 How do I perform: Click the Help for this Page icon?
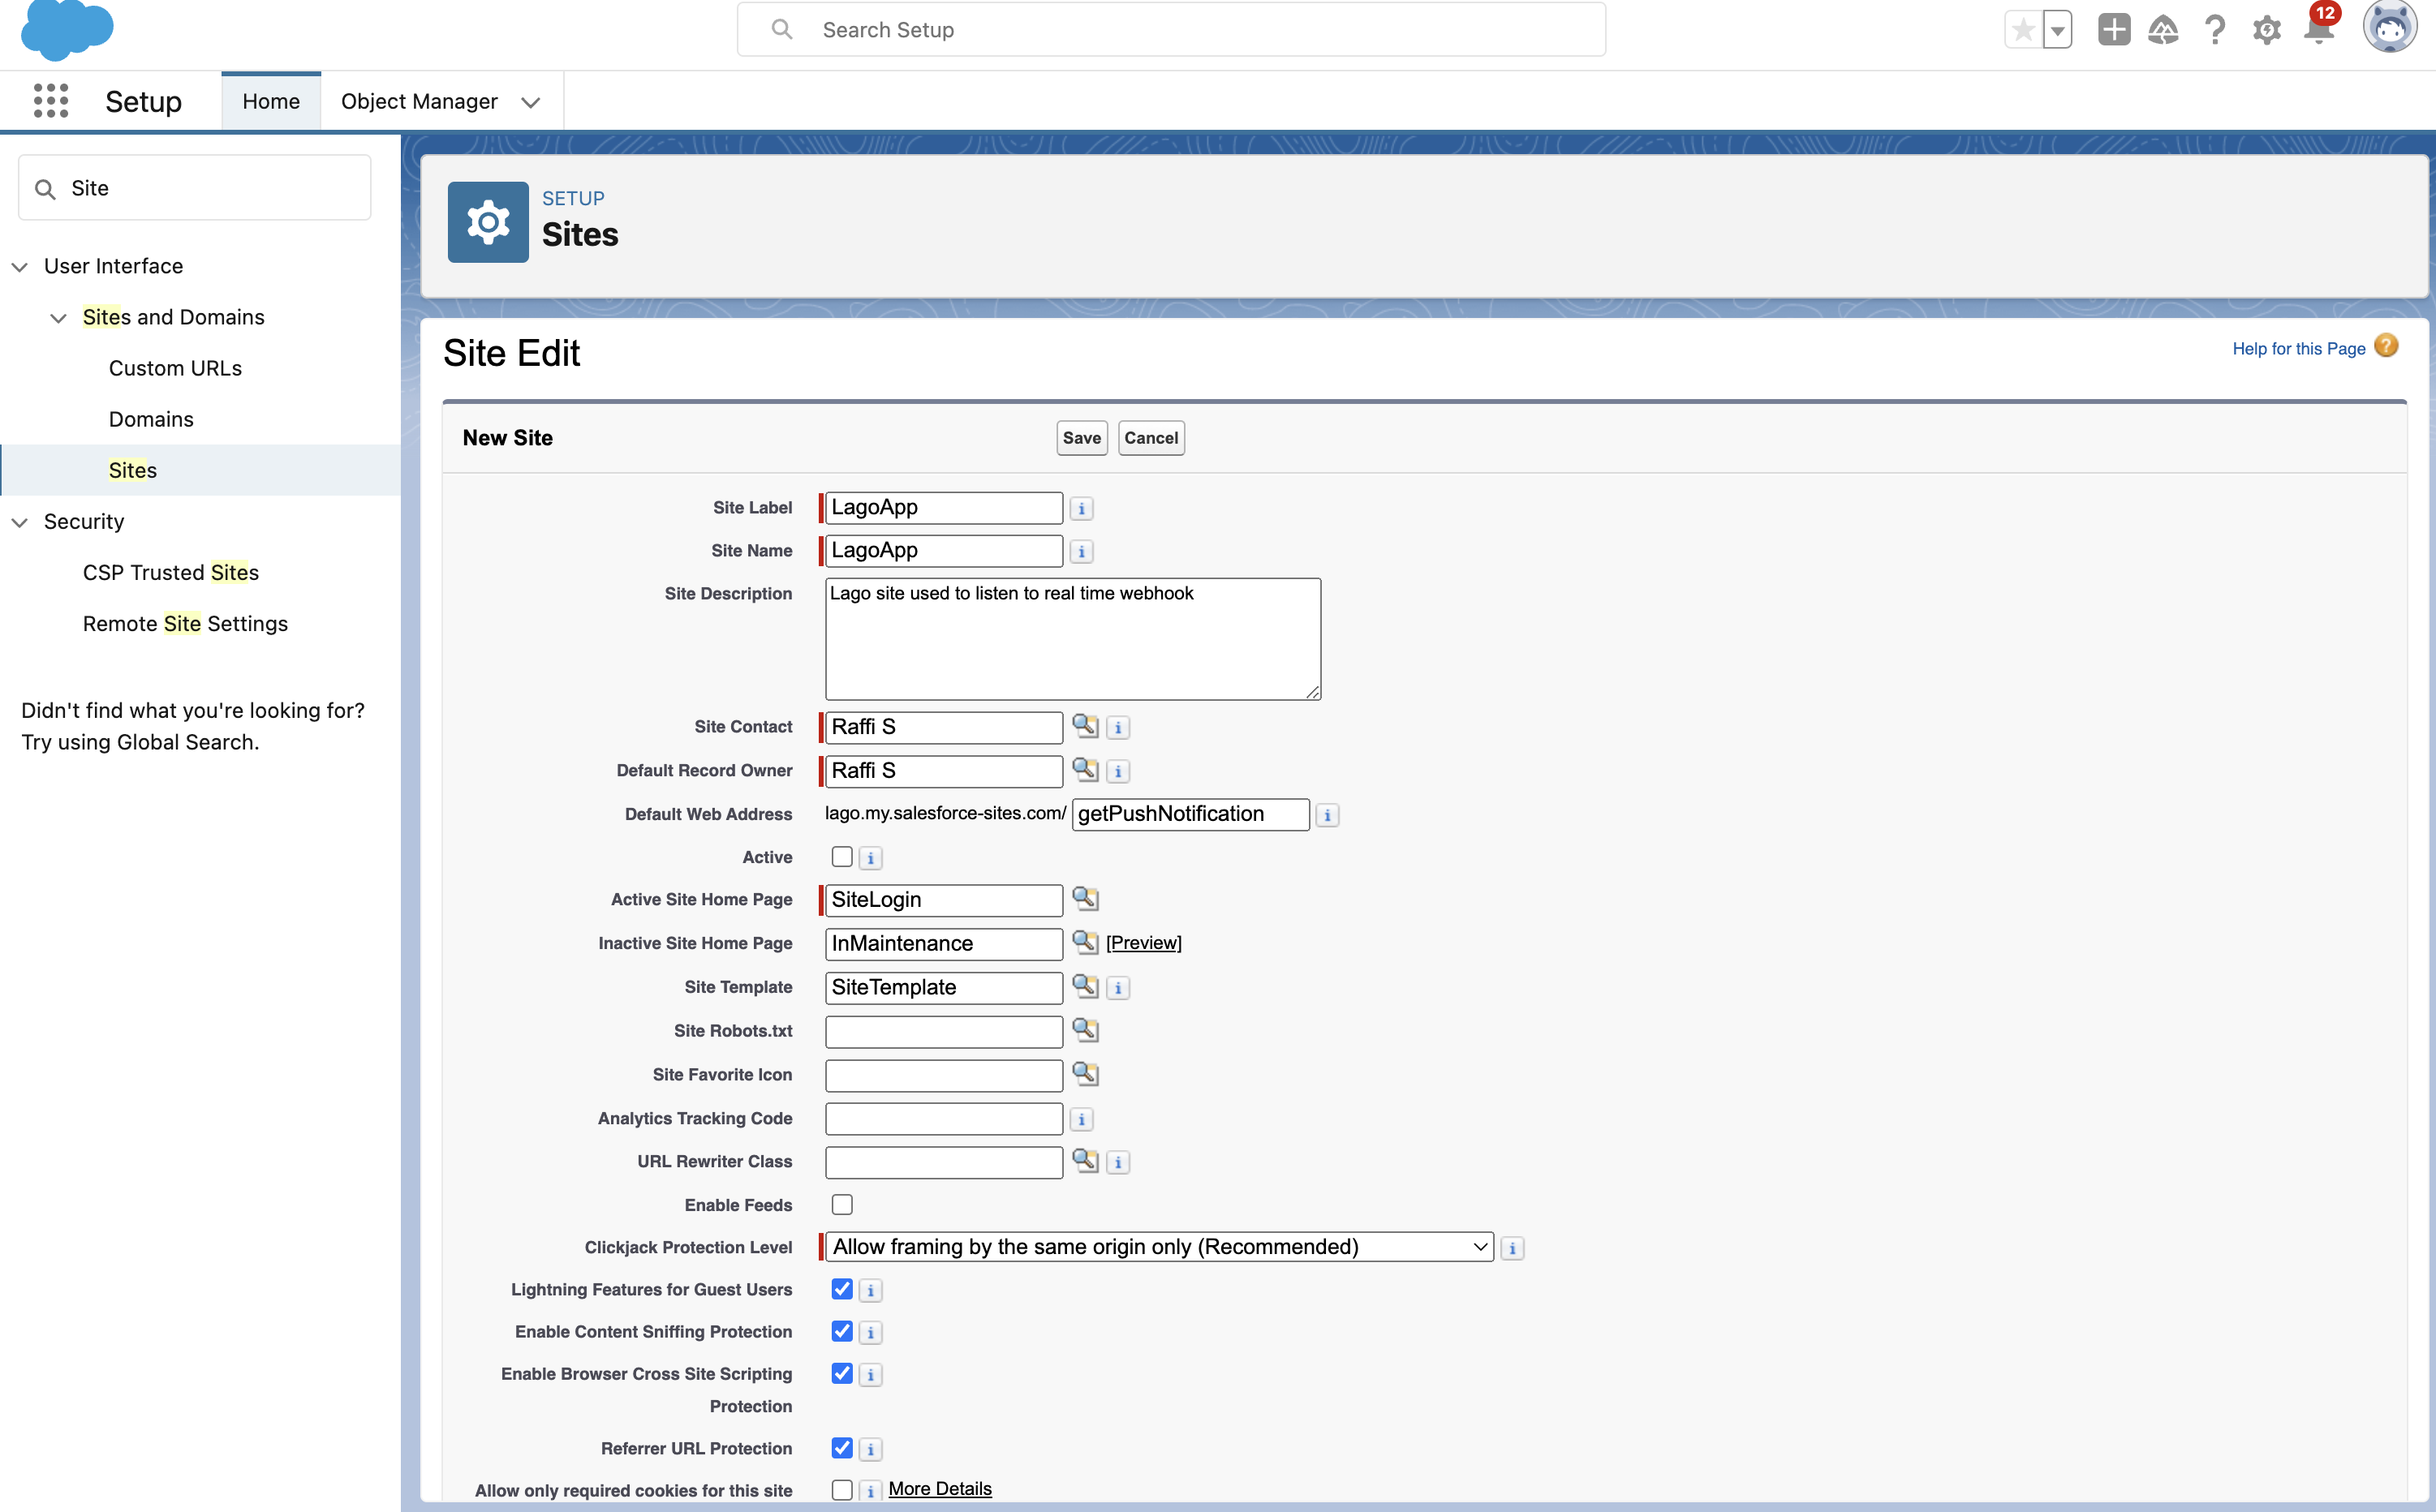coord(2386,346)
